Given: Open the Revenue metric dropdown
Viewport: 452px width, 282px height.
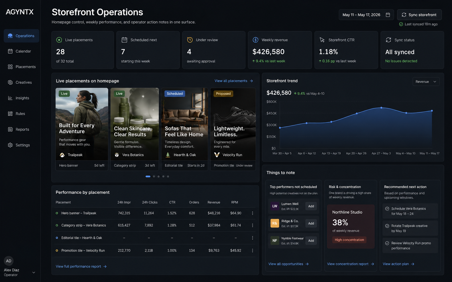Looking at the screenshot, I should coord(426,82).
